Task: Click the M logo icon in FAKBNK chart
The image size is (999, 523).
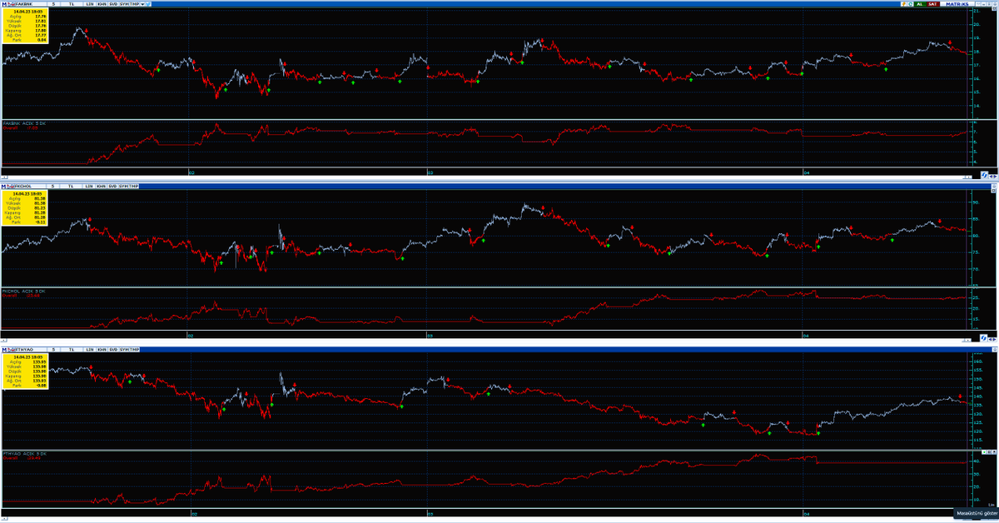Action: click(x=4, y=4)
